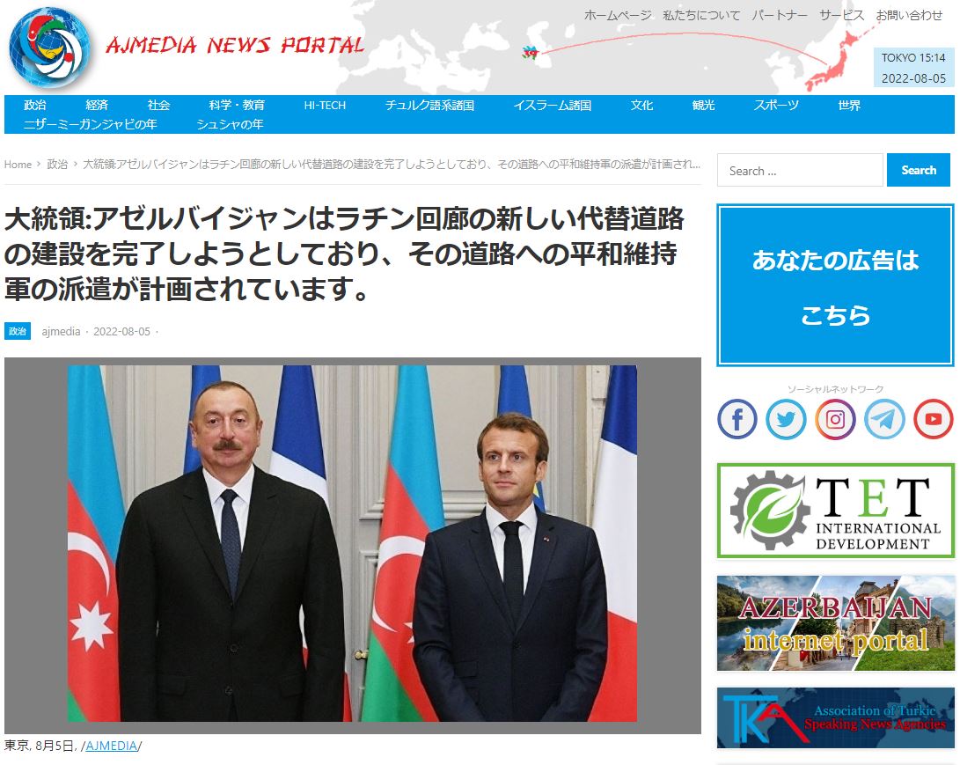The width and height of the screenshot is (960, 765).
Task: Click the ajmedia author link
Action: (x=61, y=331)
